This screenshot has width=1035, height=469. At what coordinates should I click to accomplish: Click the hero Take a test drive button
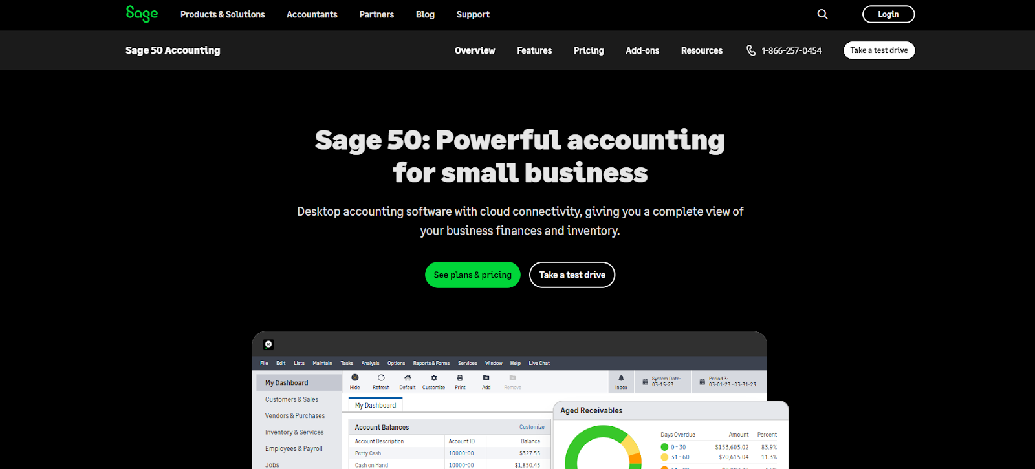coord(572,275)
